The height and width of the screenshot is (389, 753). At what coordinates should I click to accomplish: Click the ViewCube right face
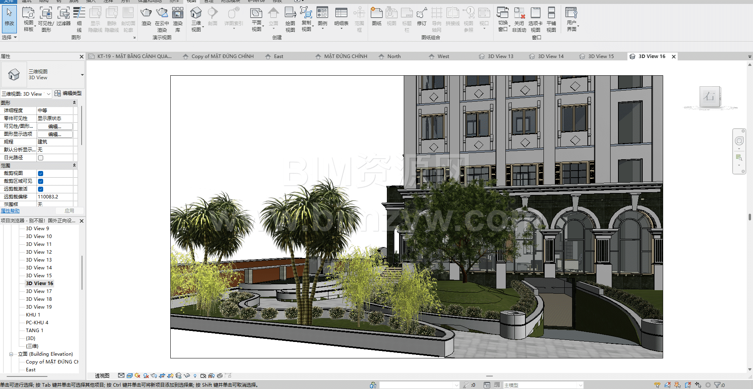[x=709, y=96]
